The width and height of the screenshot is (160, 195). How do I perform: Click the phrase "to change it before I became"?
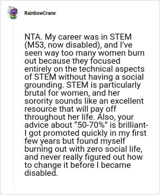(78, 165)
